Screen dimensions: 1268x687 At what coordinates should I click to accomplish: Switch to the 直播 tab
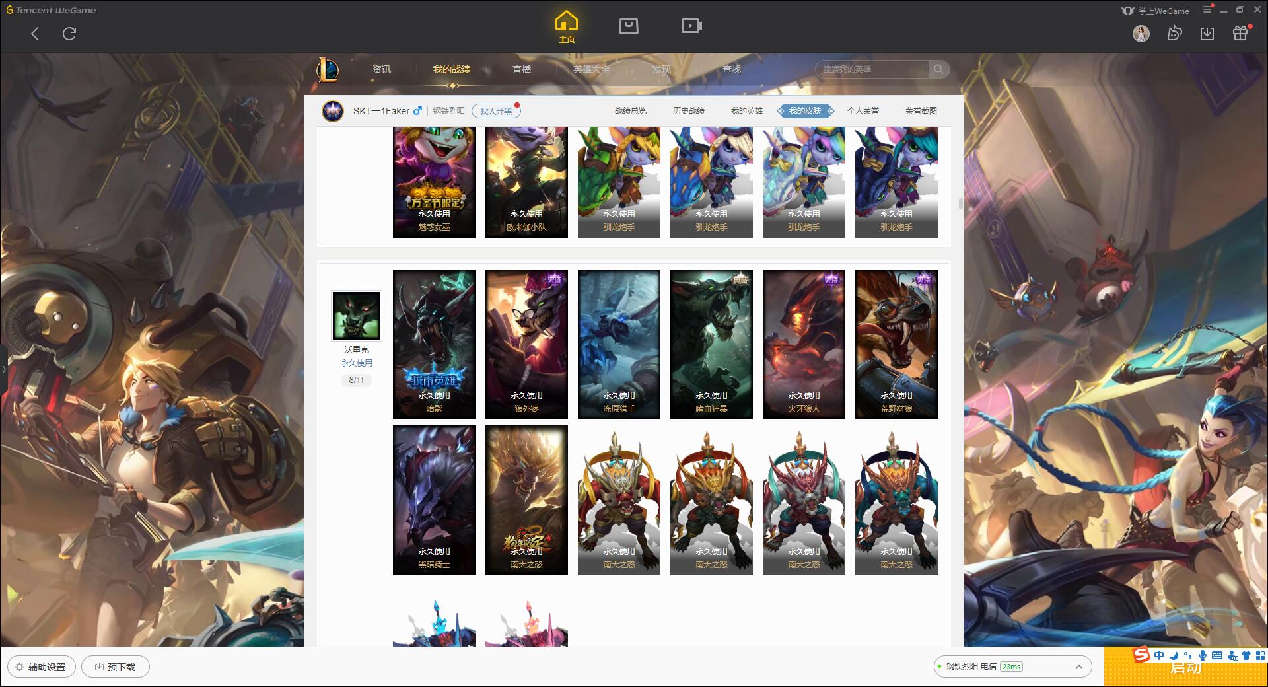tap(522, 69)
